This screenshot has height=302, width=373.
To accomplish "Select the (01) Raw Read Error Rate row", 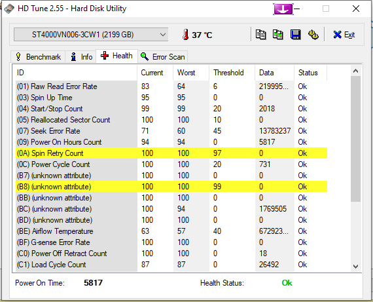I will click(171, 86).
